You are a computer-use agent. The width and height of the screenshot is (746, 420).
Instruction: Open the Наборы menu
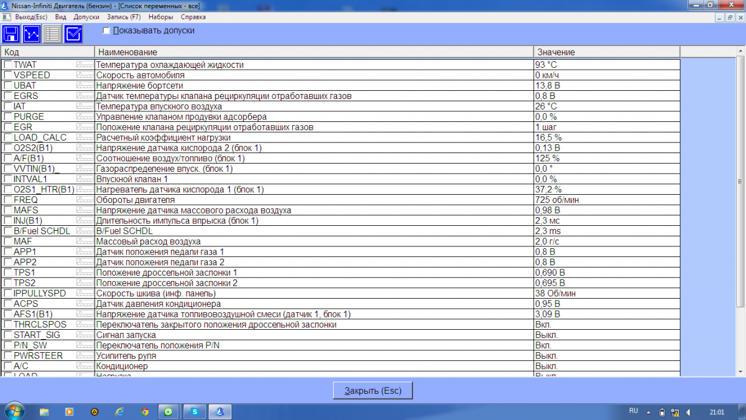pyautogui.click(x=160, y=17)
